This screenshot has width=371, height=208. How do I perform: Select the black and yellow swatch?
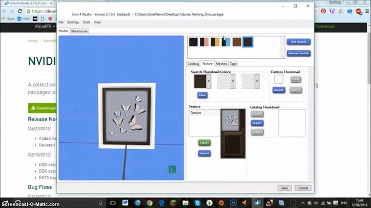click(x=215, y=42)
